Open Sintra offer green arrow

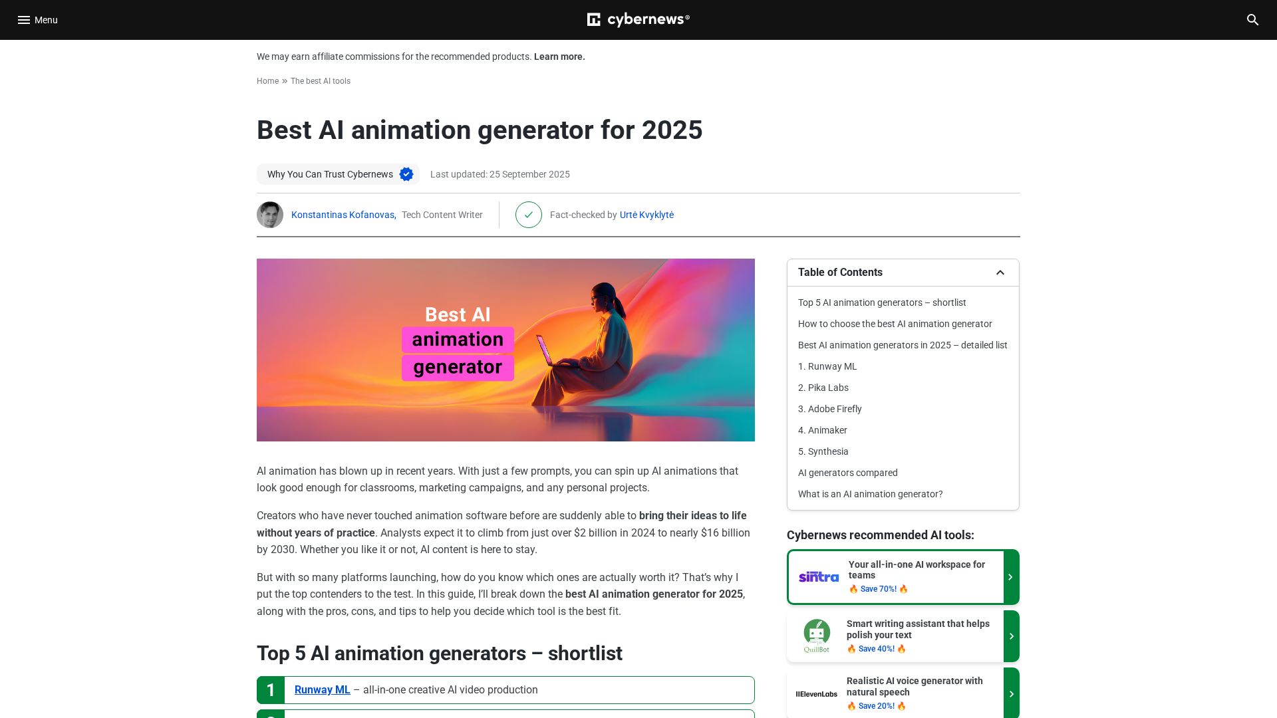click(x=1011, y=577)
